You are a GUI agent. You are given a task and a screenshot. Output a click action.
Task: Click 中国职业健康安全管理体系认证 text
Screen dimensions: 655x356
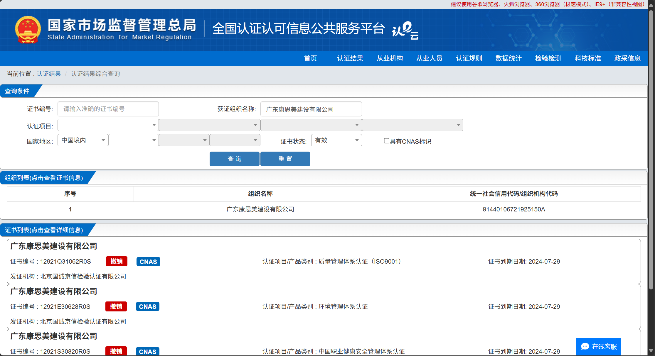click(361, 351)
